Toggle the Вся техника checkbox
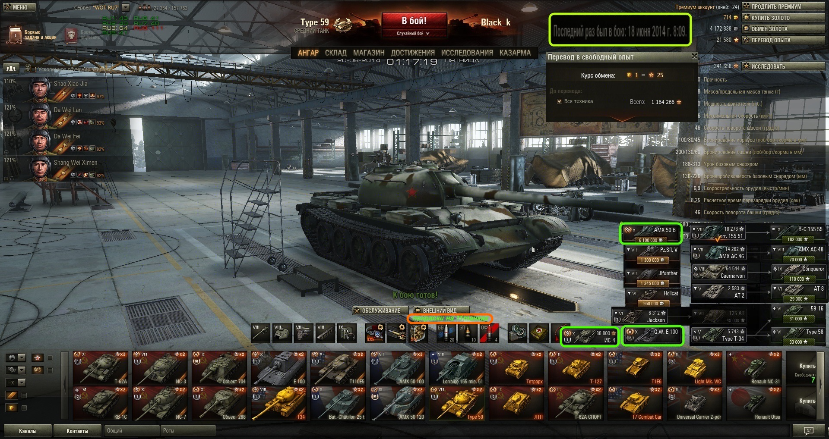The width and height of the screenshot is (829, 439). [560, 101]
